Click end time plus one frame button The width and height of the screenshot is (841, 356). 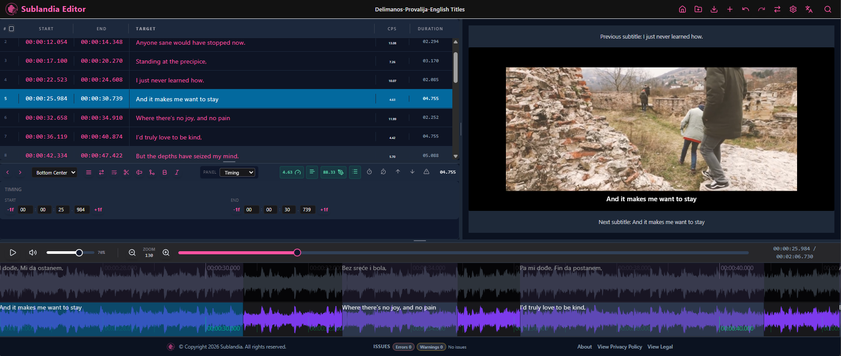[324, 210]
